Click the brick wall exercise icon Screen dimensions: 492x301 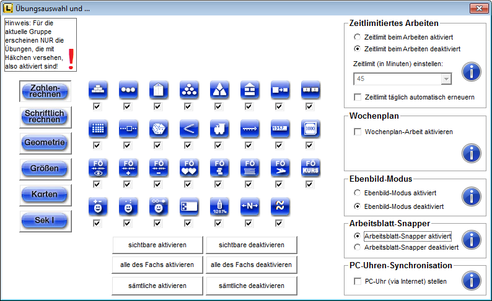click(x=97, y=90)
